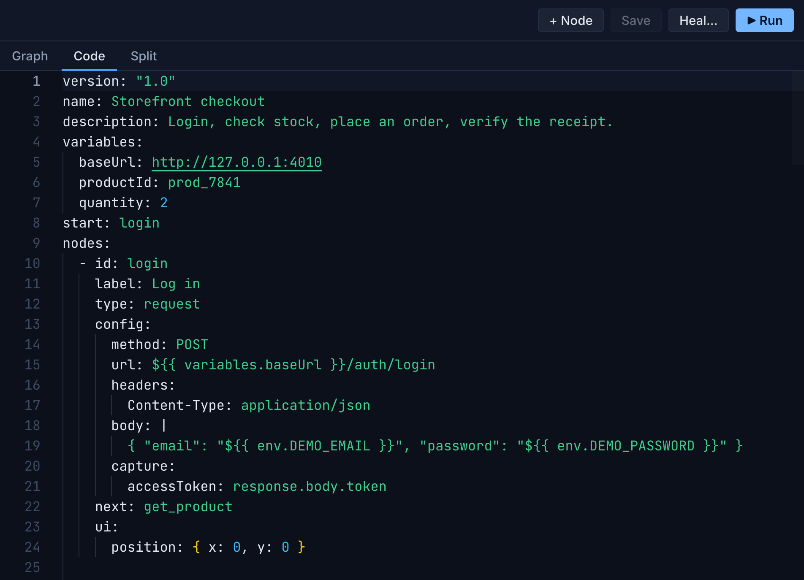Open the http://127.0.0.1:4010 link
804x580 pixels.
click(236, 162)
